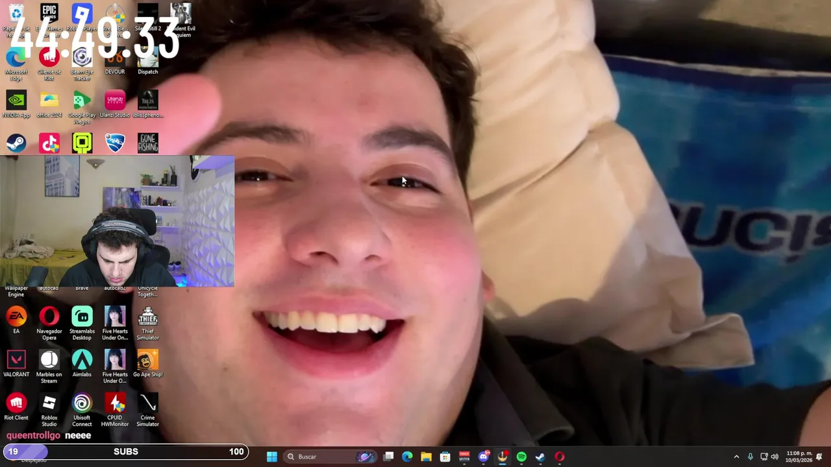831x467 pixels.
Task: Open Task View on the taskbar
Action: point(388,457)
